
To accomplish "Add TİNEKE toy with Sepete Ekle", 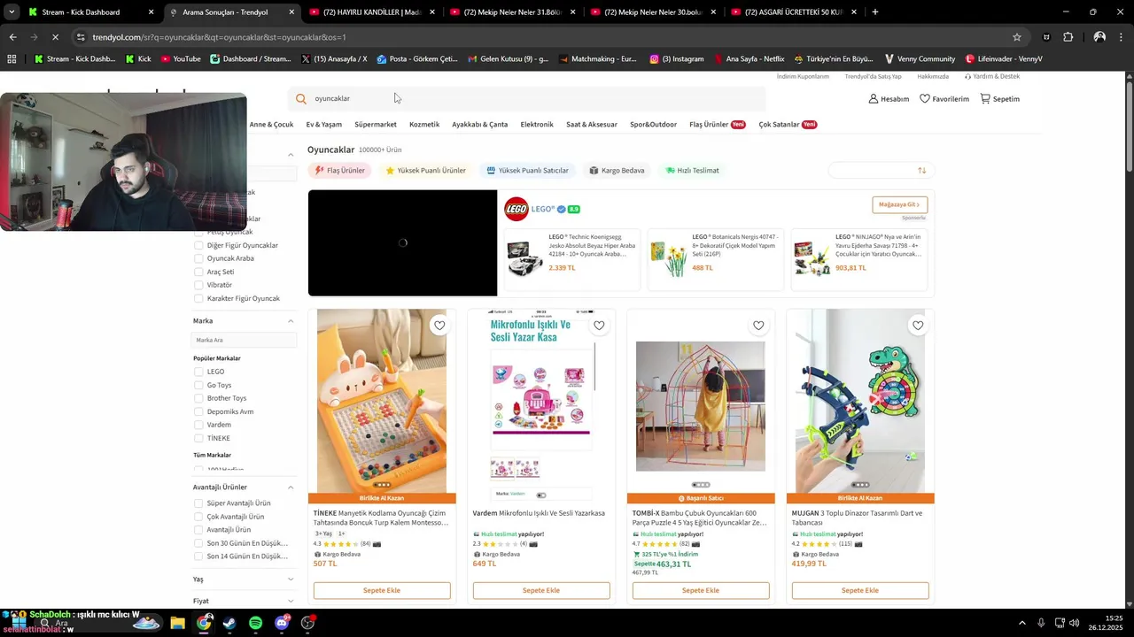I will click(x=382, y=590).
